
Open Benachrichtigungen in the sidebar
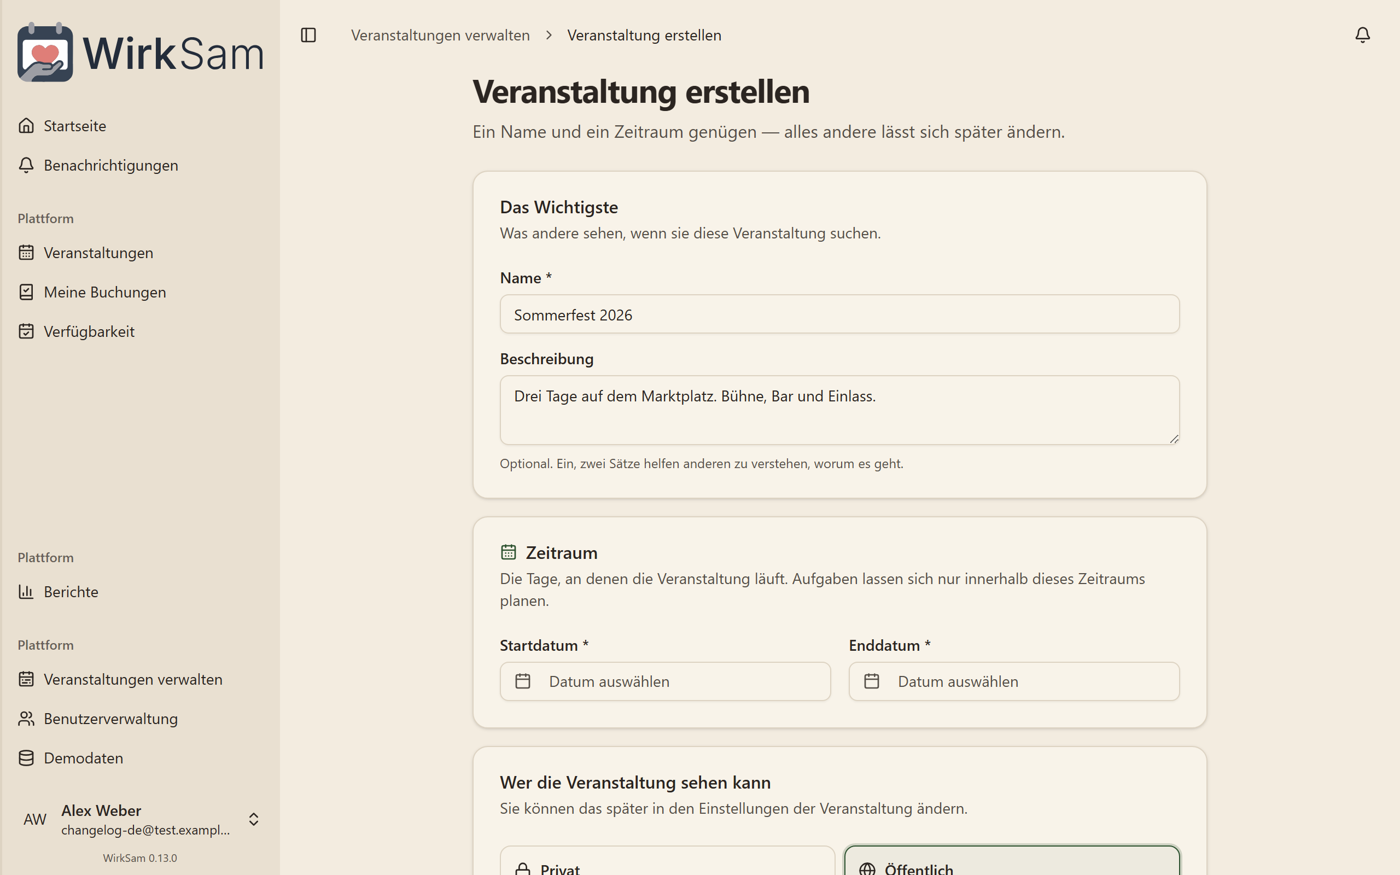point(139,165)
